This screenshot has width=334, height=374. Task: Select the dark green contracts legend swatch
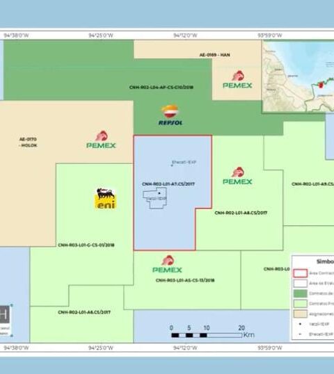[x=301, y=293]
